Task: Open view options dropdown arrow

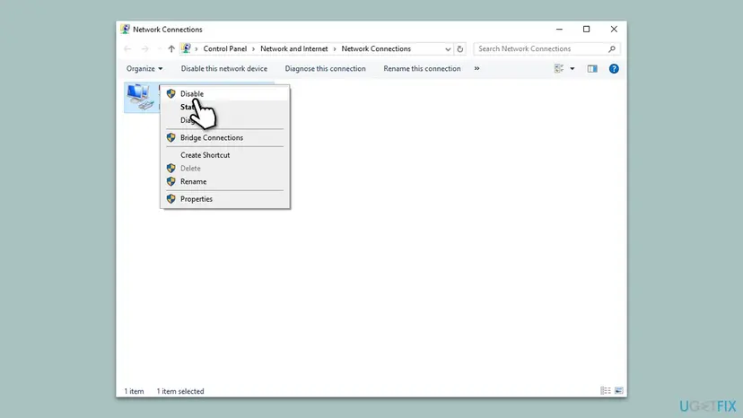Action: pyautogui.click(x=572, y=69)
